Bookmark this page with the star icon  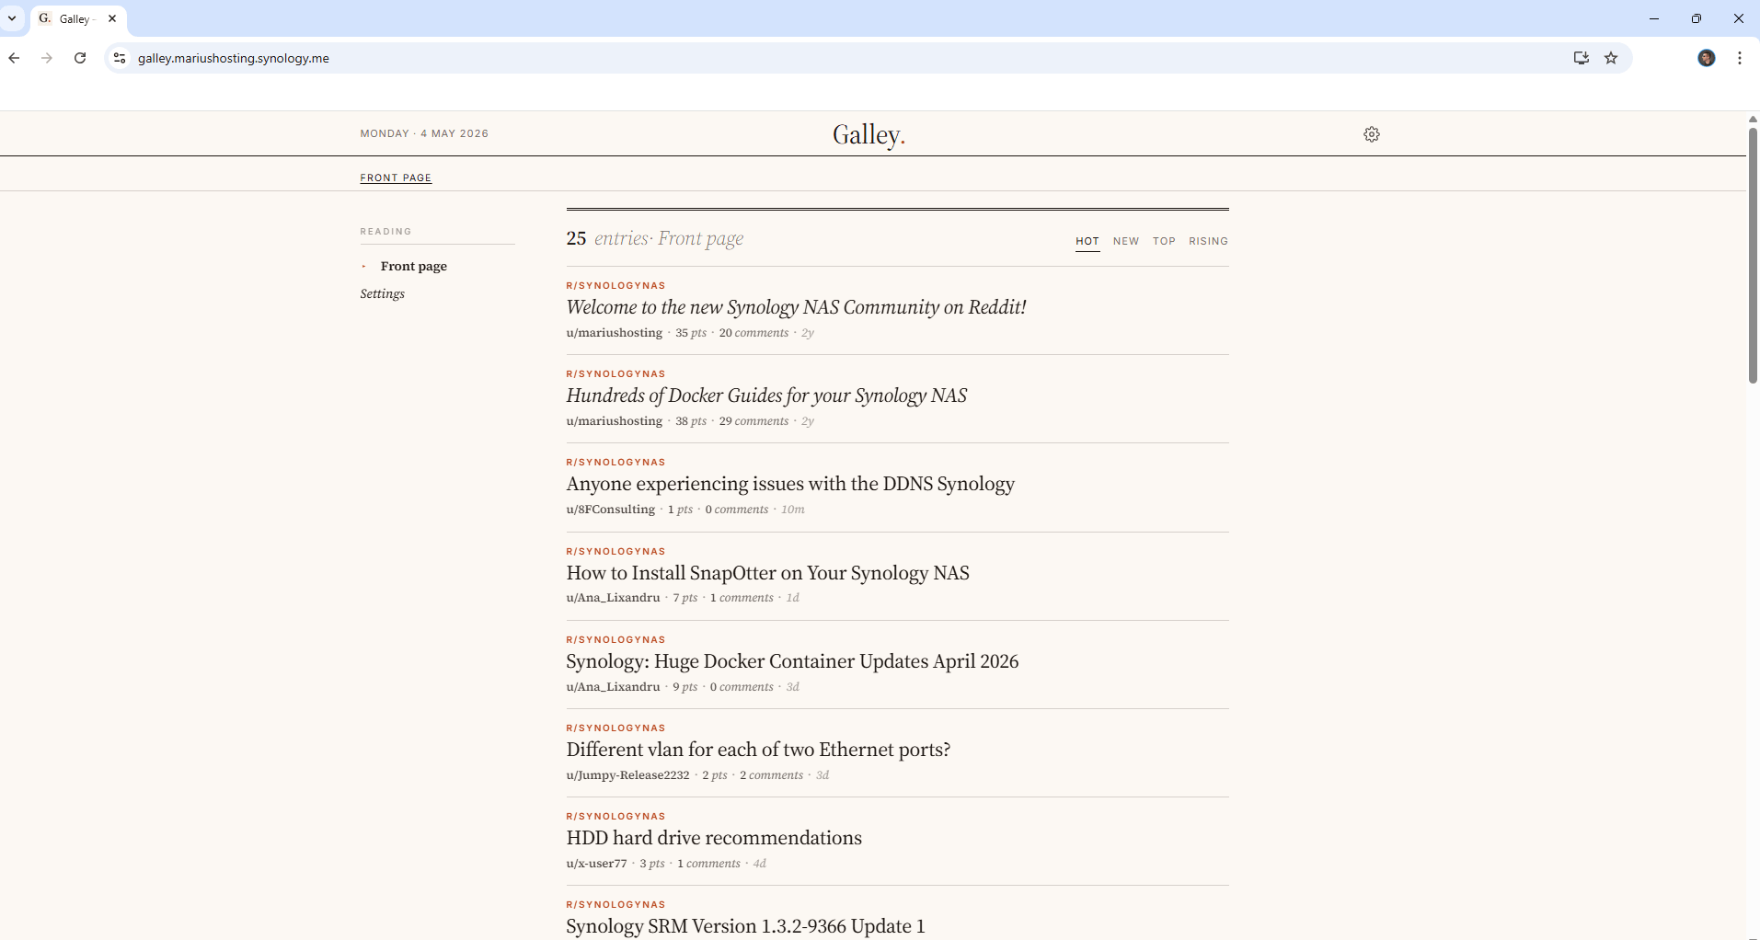(x=1611, y=58)
